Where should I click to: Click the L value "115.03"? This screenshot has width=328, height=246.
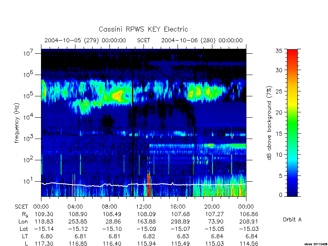214,244
